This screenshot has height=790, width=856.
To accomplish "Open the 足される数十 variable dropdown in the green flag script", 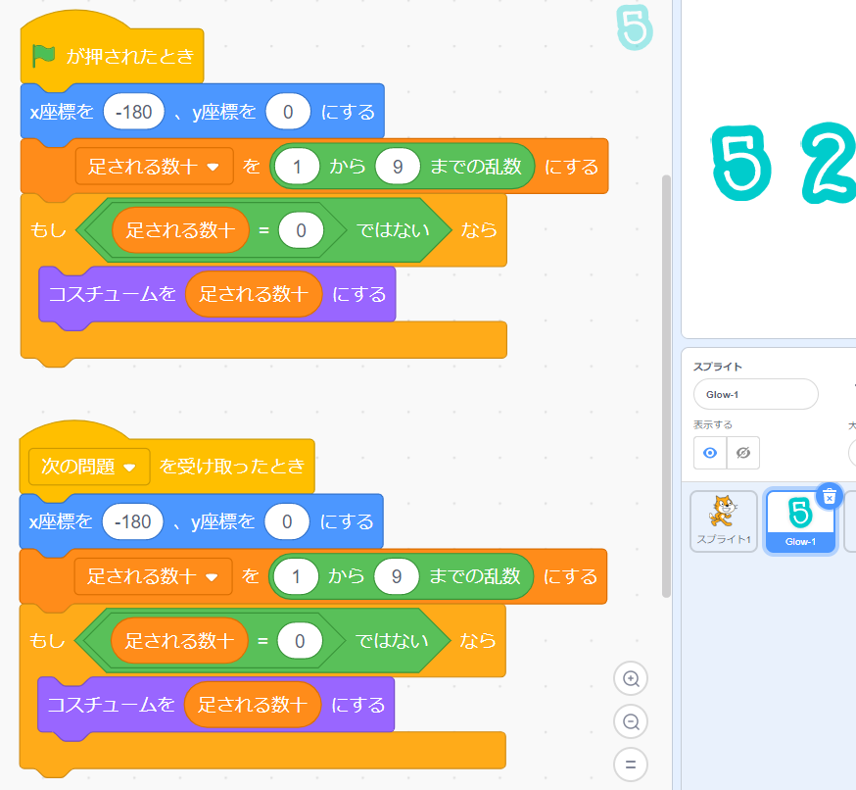I will (214, 167).
